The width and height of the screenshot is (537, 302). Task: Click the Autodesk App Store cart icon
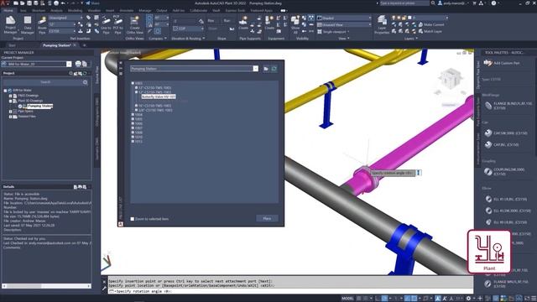tap(474, 3)
